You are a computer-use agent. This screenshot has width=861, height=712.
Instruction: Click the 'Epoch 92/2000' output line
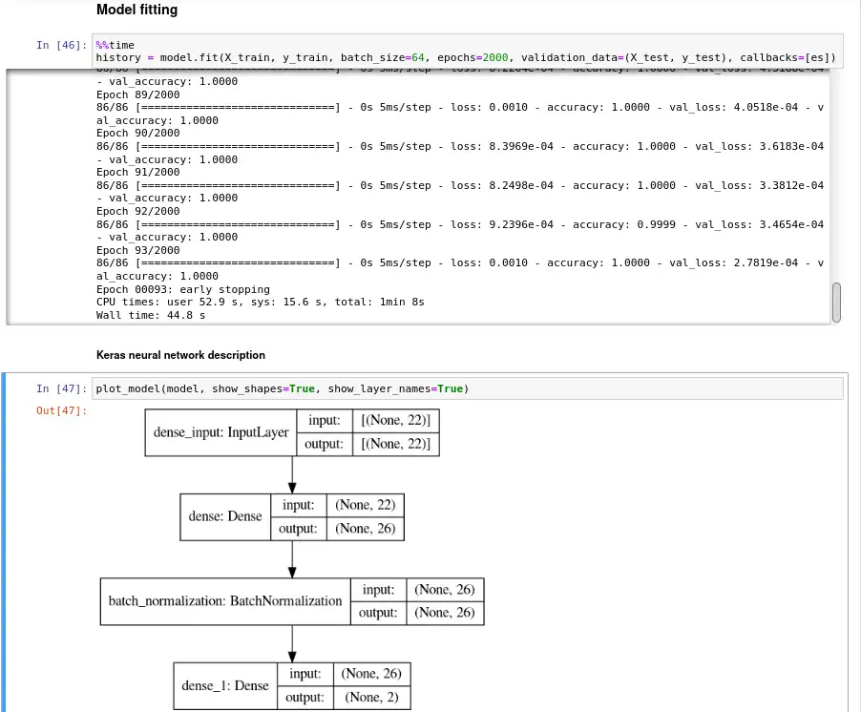[x=137, y=211]
